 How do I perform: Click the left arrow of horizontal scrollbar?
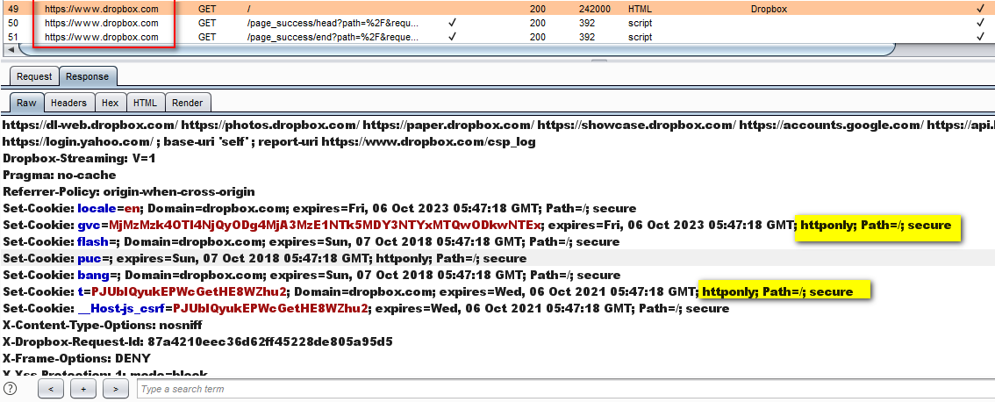tap(10, 51)
